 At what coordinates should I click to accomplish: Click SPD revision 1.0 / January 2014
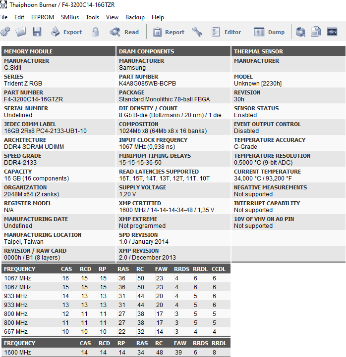[144, 242]
